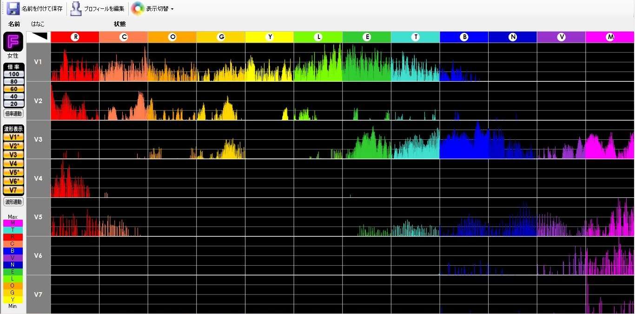Click the プロフィールを編集 toolbar label
635x314 pixels.
click(104, 8)
